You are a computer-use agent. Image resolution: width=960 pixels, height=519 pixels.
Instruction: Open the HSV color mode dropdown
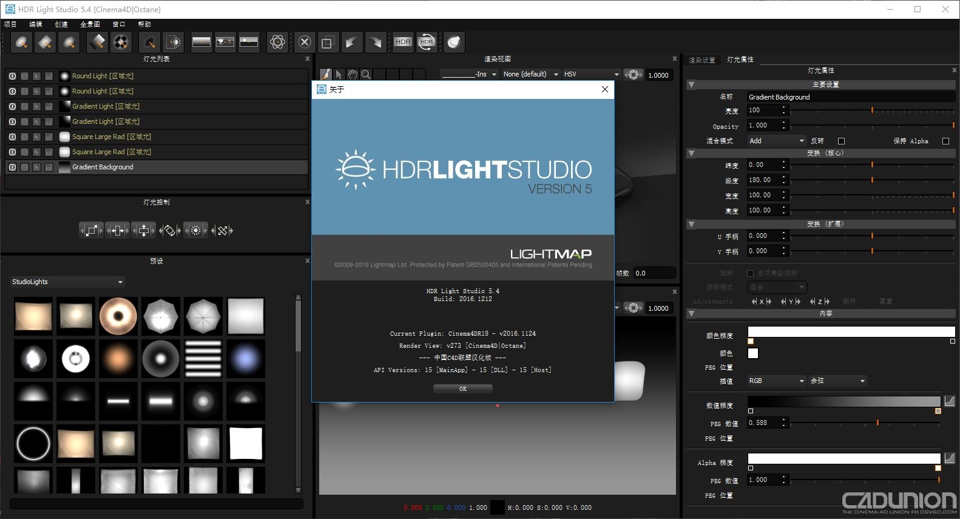coord(591,74)
